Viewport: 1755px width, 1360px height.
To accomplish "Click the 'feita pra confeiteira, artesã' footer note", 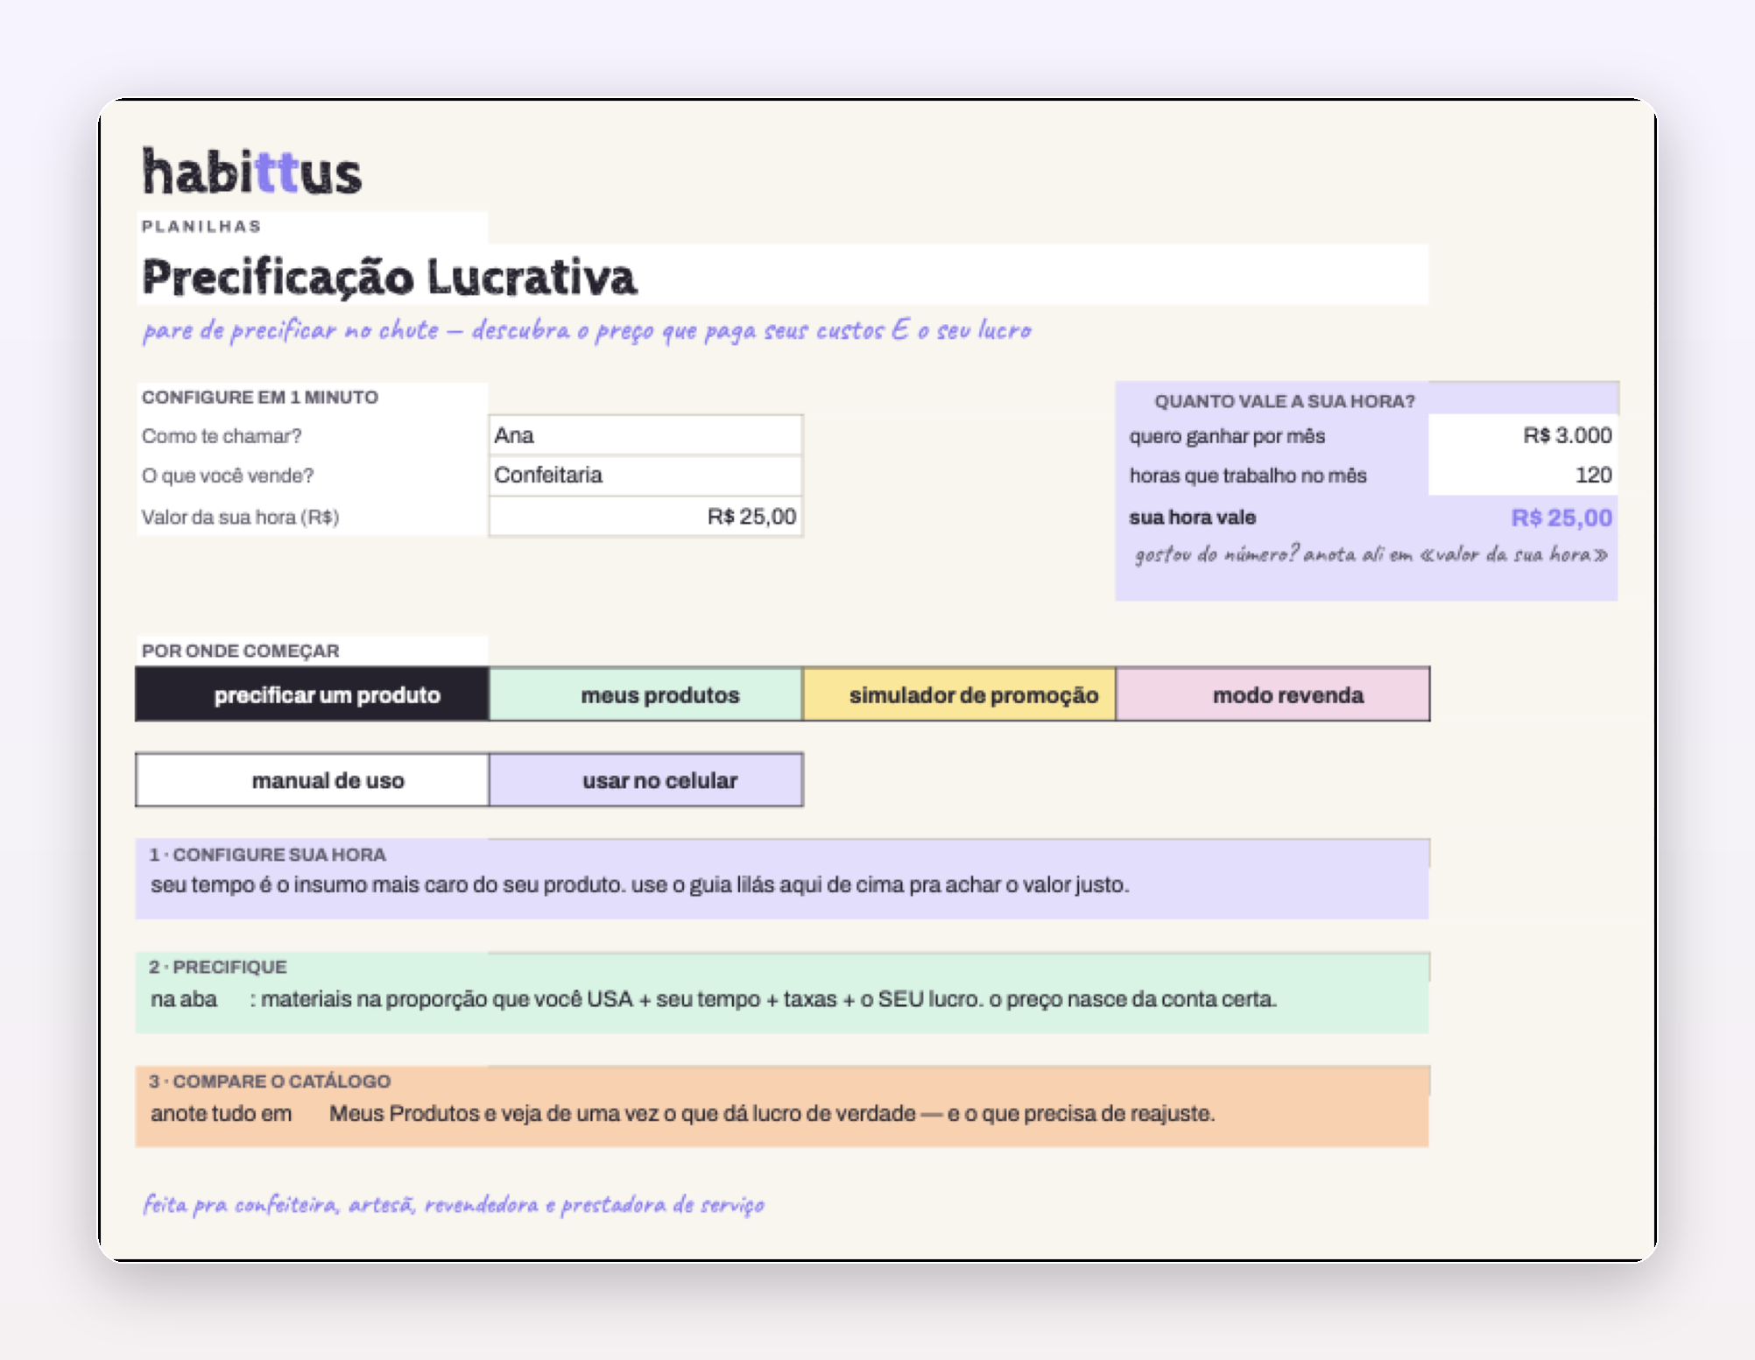I will click(x=454, y=1205).
